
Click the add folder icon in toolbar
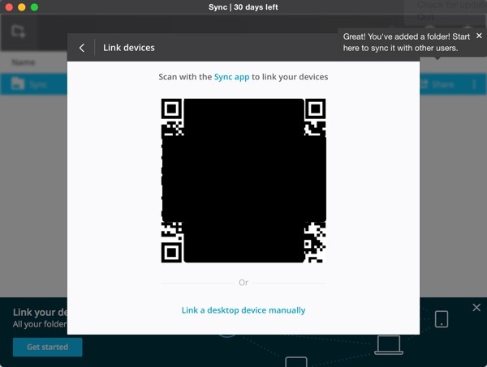(x=18, y=31)
